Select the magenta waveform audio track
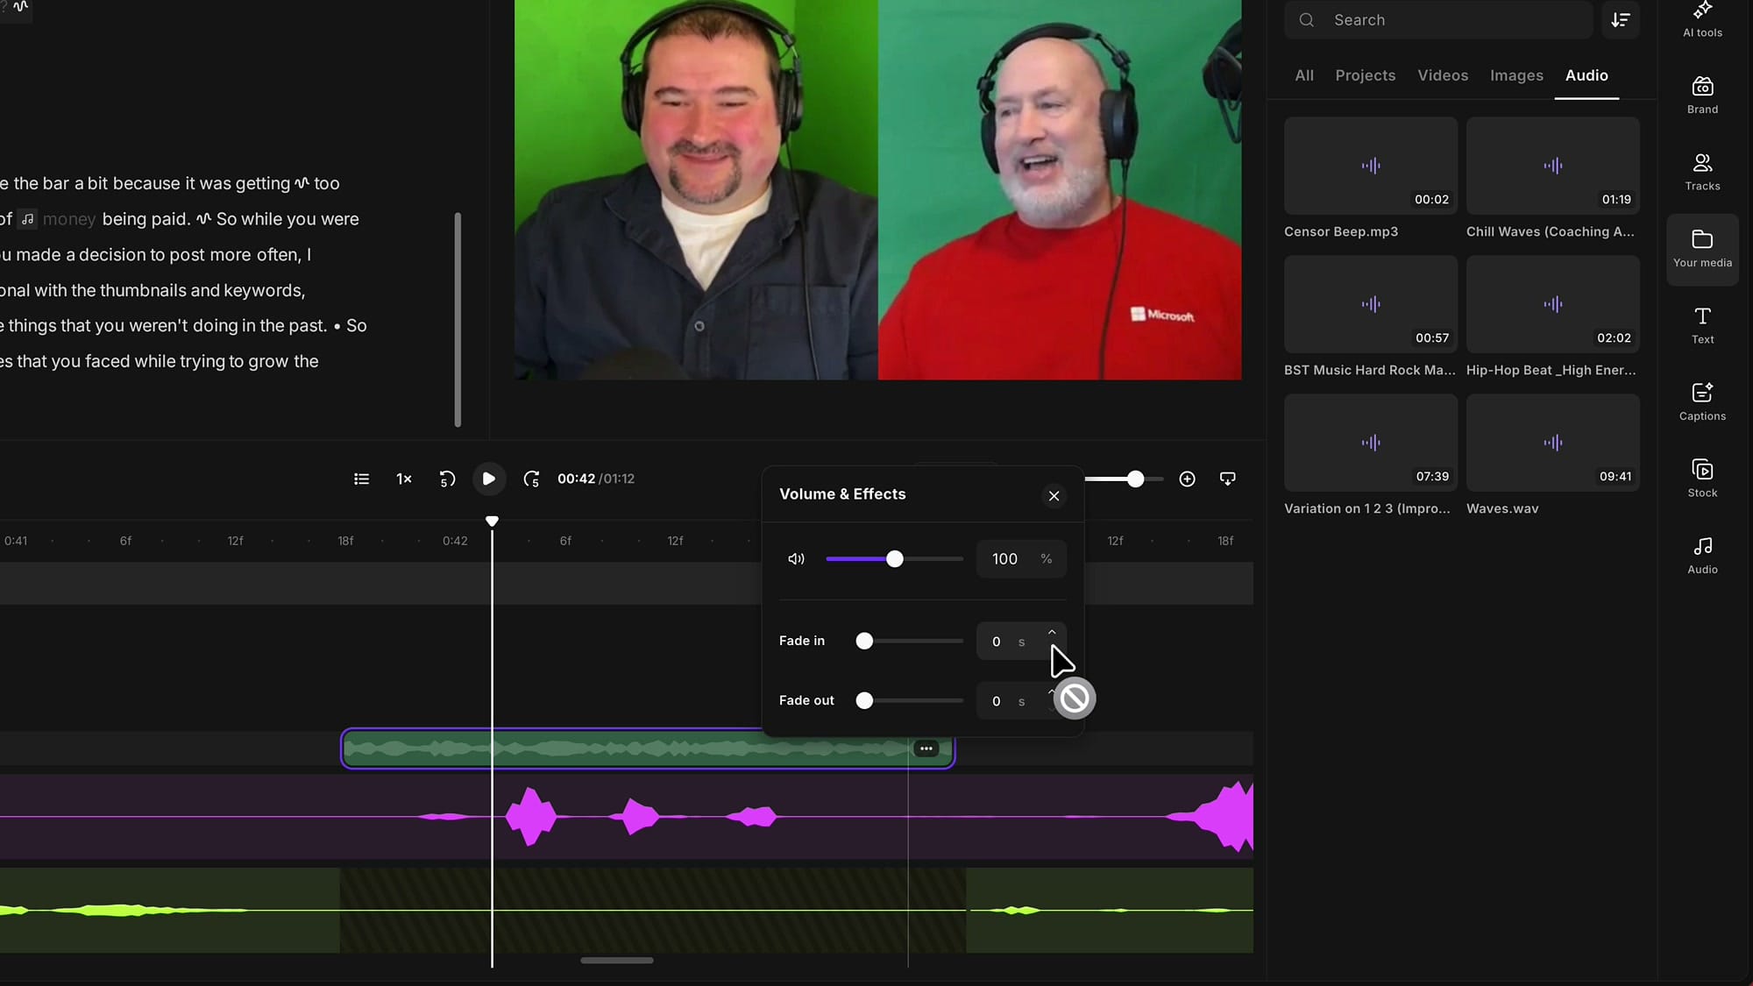The image size is (1753, 986). [627, 817]
